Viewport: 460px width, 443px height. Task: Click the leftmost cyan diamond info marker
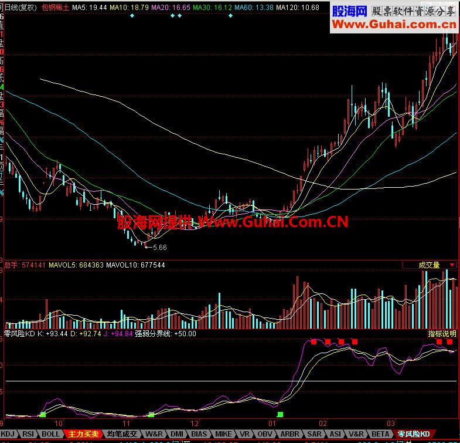[132, 16]
